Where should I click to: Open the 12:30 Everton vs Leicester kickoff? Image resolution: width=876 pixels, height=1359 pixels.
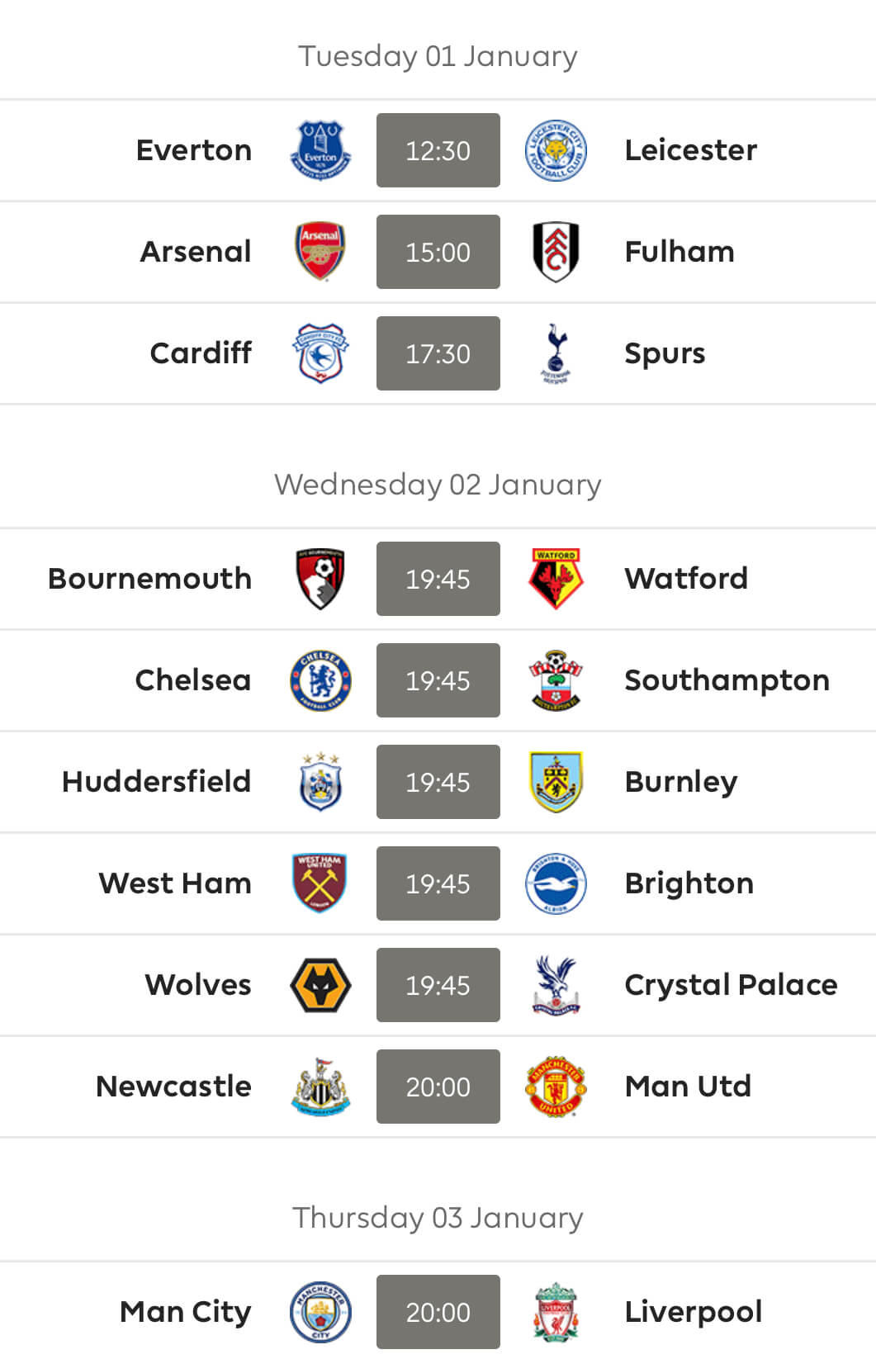(x=438, y=150)
